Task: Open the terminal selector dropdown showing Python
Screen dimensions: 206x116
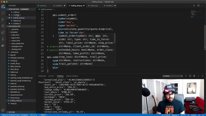Action: pos(173,76)
